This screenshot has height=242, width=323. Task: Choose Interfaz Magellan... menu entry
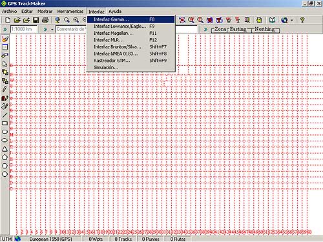pos(130,33)
